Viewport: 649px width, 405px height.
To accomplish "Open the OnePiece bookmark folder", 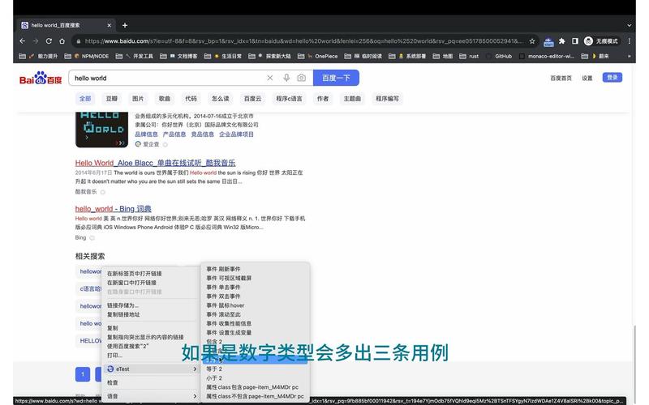I will (x=318, y=56).
